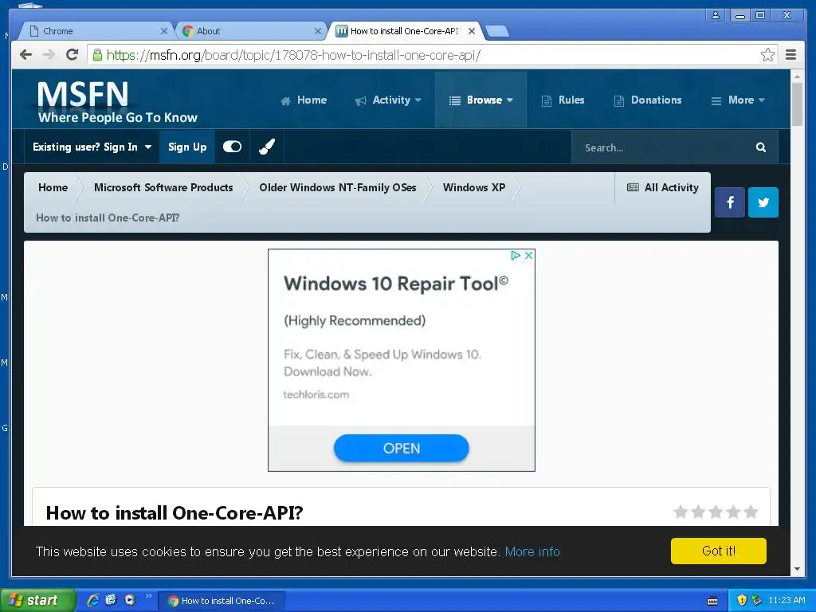Click the OPEN button in the ad
The image size is (816, 612).
tap(402, 448)
